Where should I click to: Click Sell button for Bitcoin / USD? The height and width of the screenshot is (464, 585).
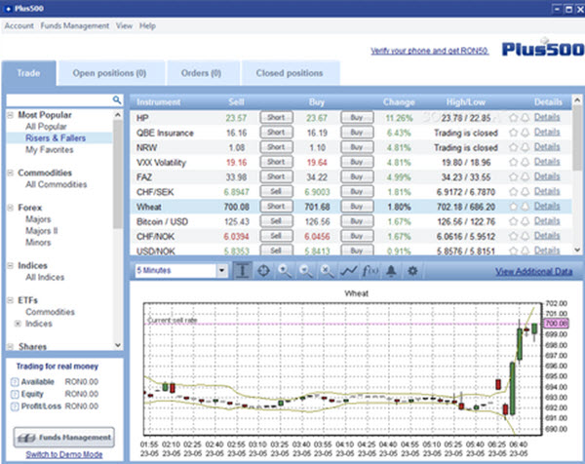coord(277,221)
